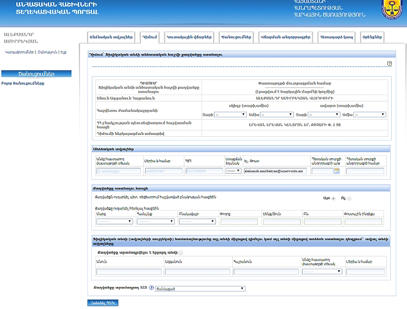This screenshot has width=407, height=309.
Task: Click the Հանձնել ՊԵԿ submit button
Action: click(103, 303)
